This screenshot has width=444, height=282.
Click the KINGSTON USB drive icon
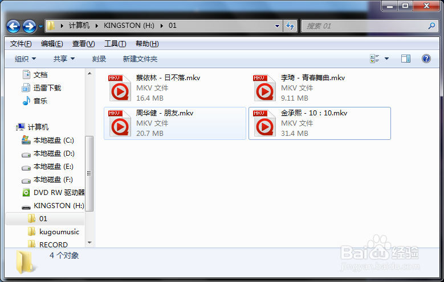point(26,207)
